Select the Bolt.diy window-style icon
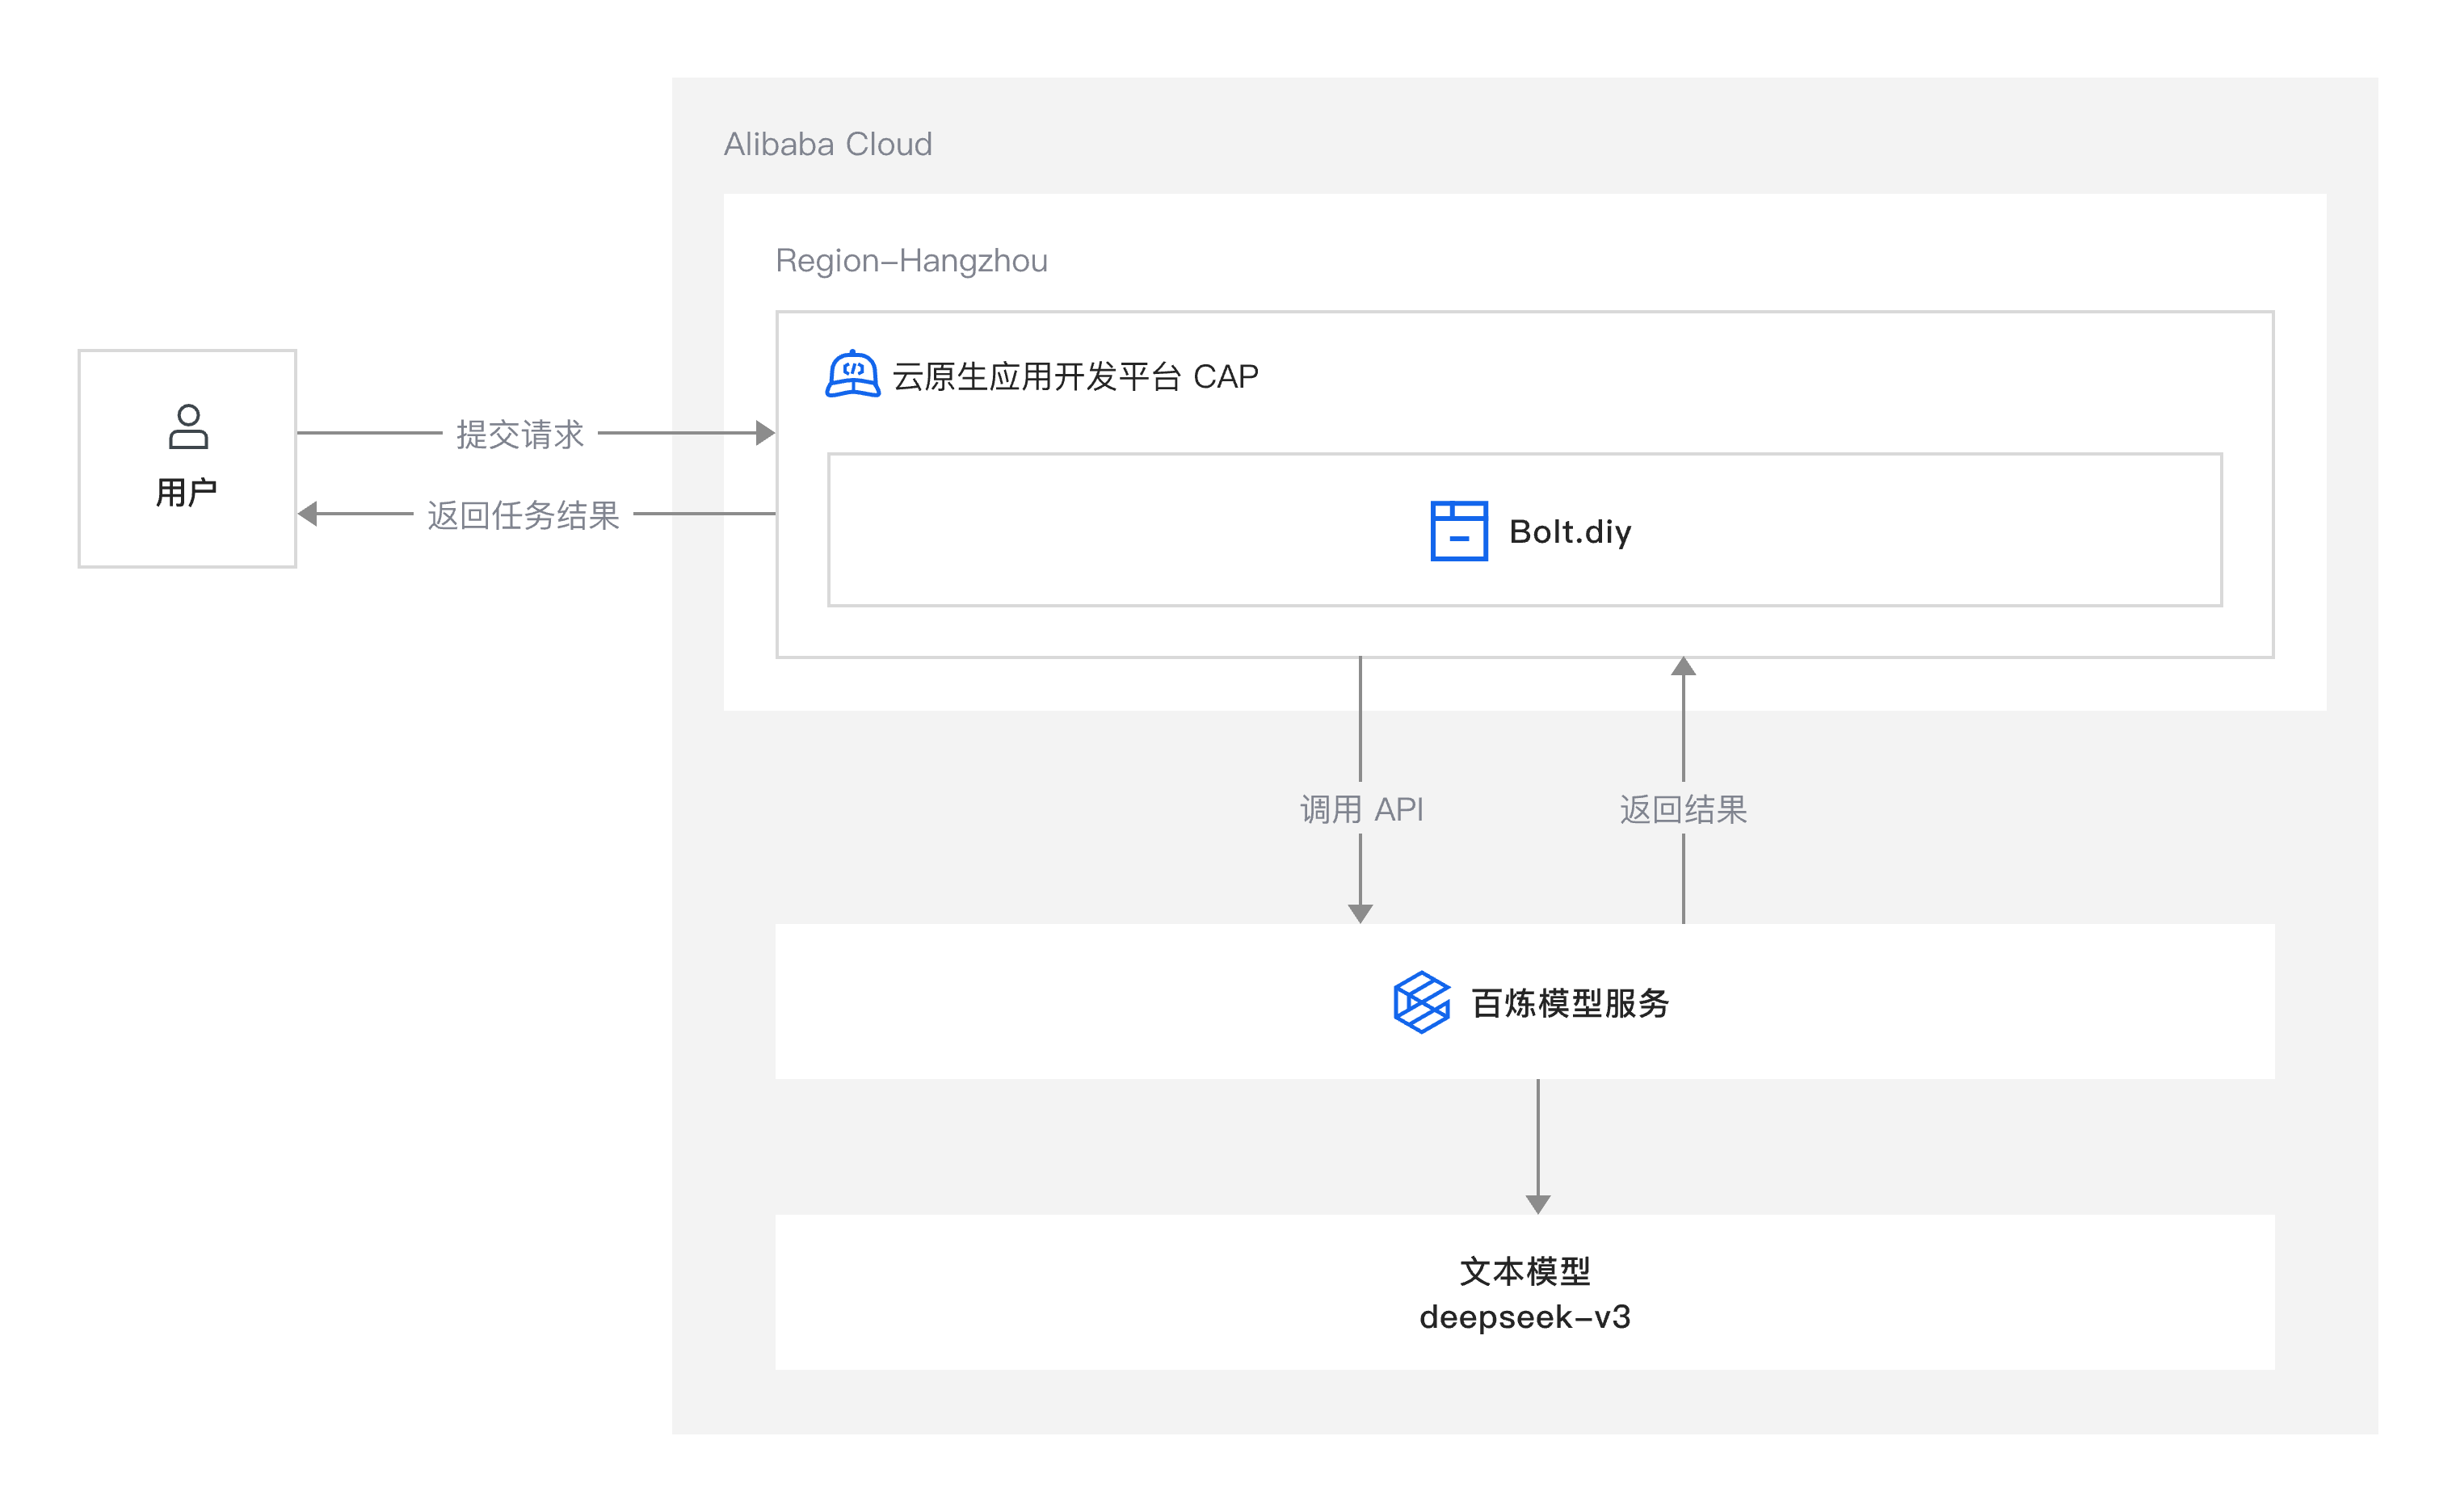Screen dimensions: 2456x1512 point(1460,532)
